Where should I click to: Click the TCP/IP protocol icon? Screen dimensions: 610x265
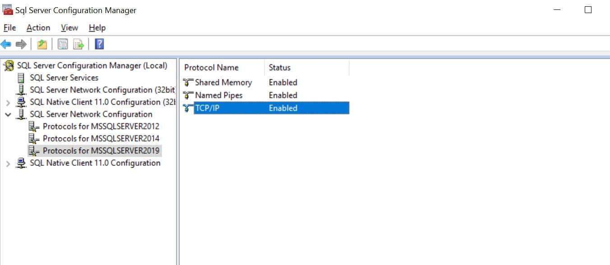pyautogui.click(x=189, y=108)
